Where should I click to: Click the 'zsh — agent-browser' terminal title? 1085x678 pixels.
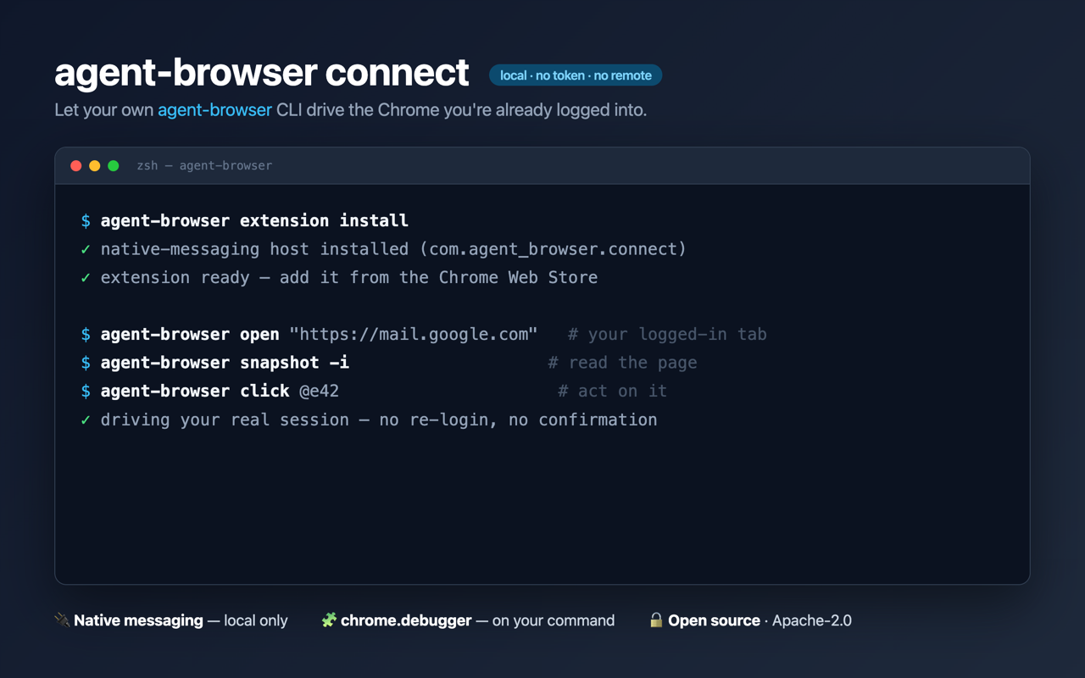pyautogui.click(x=204, y=165)
